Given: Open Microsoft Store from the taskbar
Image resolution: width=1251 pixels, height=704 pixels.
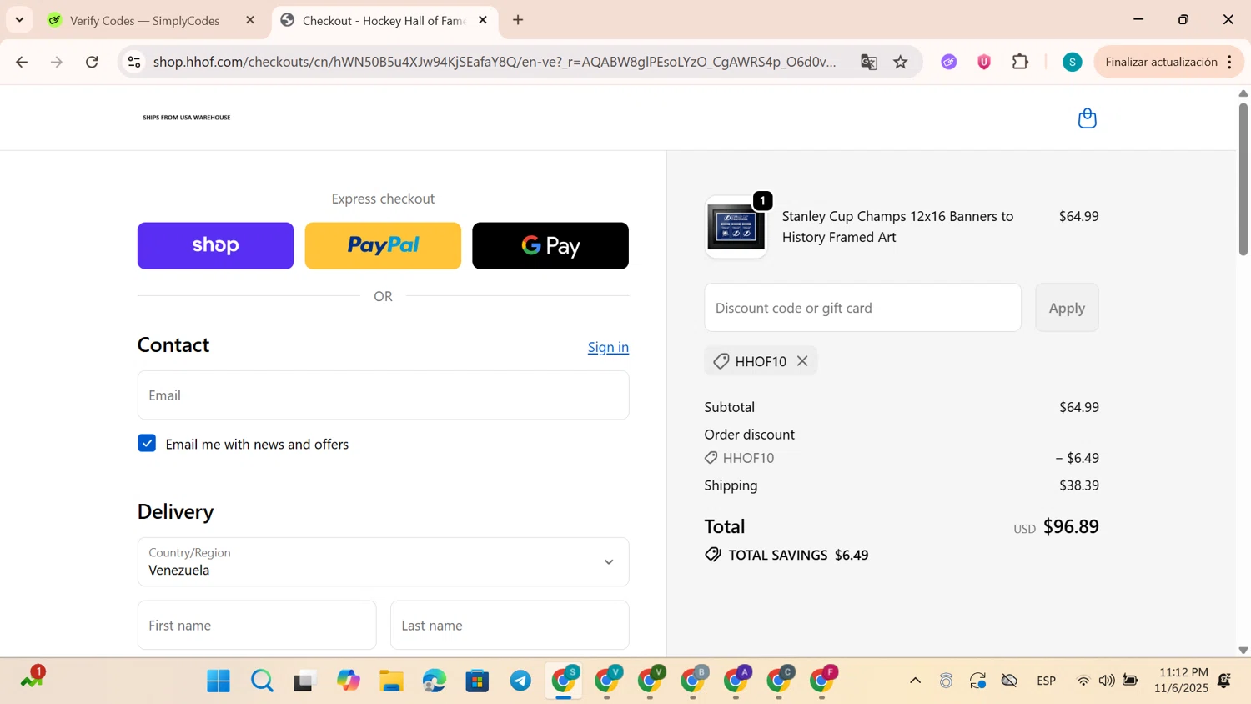Looking at the screenshot, I should (x=477, y=681).
